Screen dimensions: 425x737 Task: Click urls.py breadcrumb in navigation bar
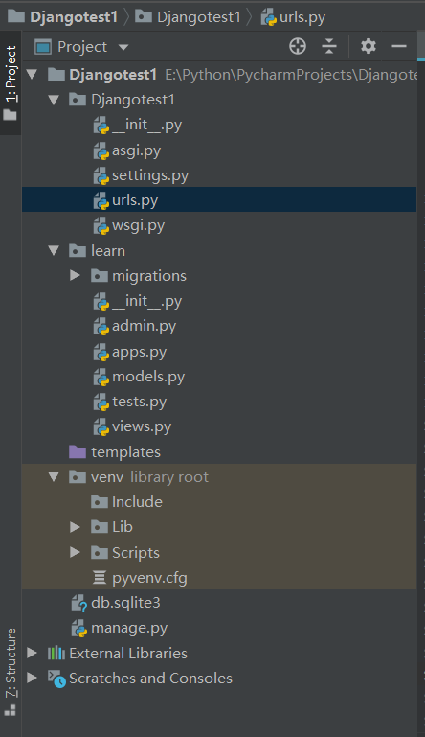[302, 17]
